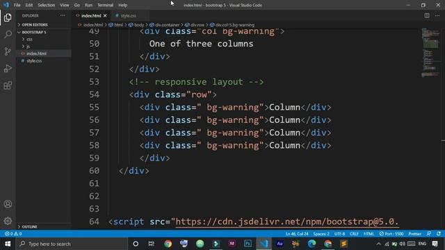The width and height of the screenshot is (445, 250).
Task: Click Spaces: 2 indentation setting
Action: [321, 234]
